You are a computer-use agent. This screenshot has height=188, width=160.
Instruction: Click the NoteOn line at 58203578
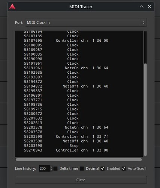point(66,127)
